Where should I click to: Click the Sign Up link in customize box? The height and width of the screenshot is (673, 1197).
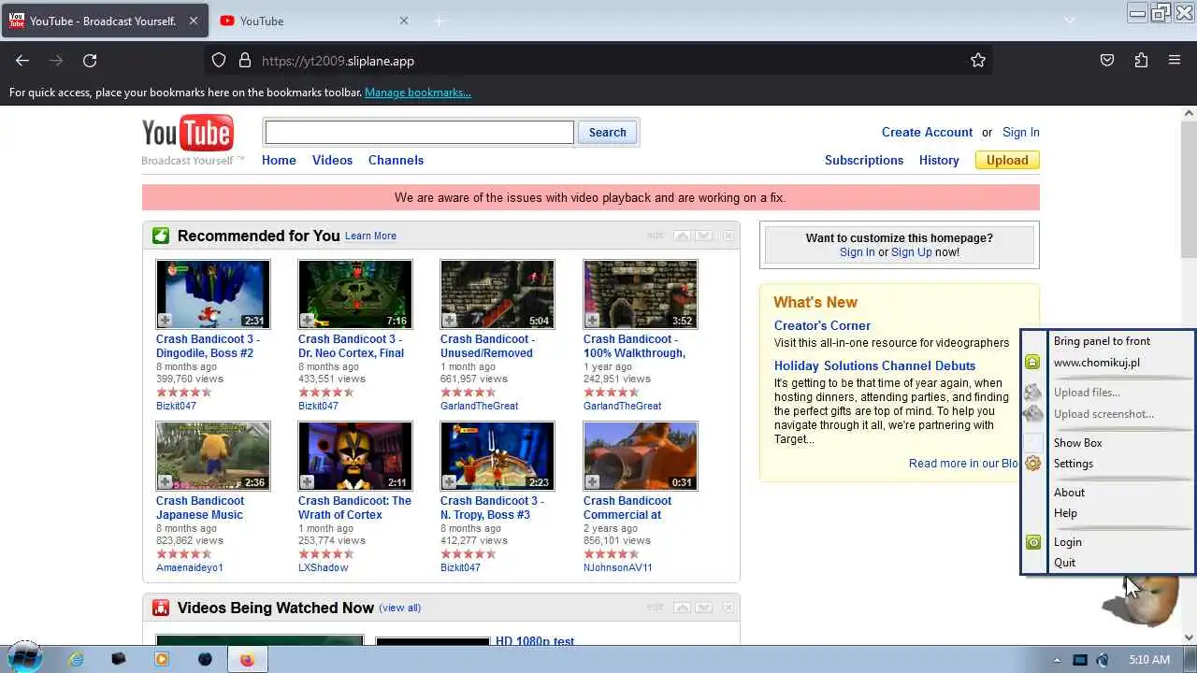point(912,252)
